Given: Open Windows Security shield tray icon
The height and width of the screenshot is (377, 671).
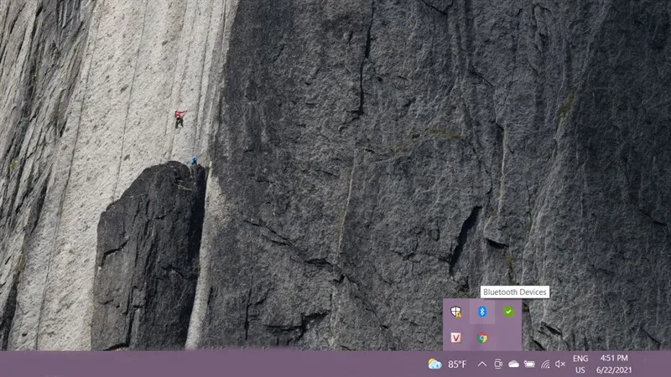Looking at the screenshot, I should (x=455, y=312).
